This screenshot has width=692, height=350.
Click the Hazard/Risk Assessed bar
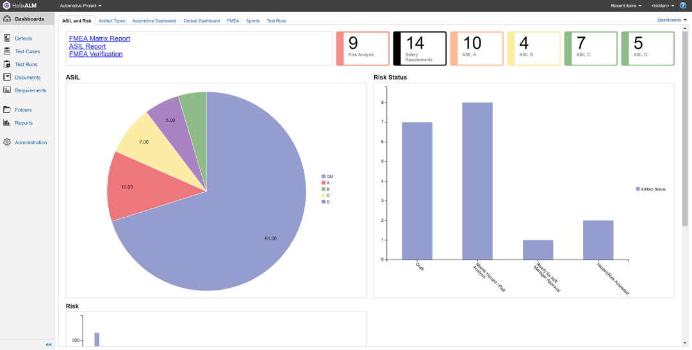[598, 240]
